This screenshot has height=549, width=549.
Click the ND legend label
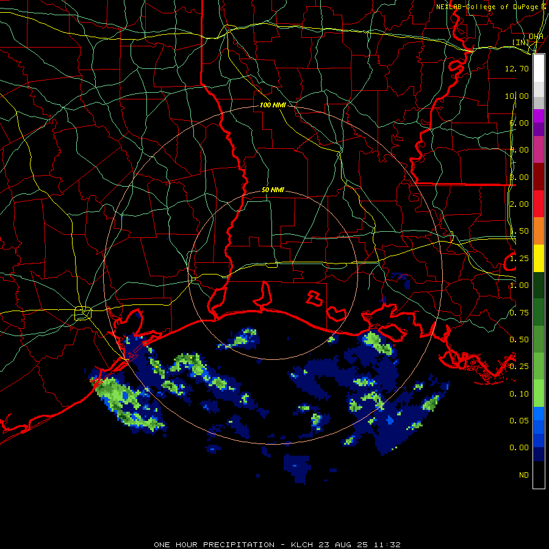pyautogui.click(x=524, y=475)
